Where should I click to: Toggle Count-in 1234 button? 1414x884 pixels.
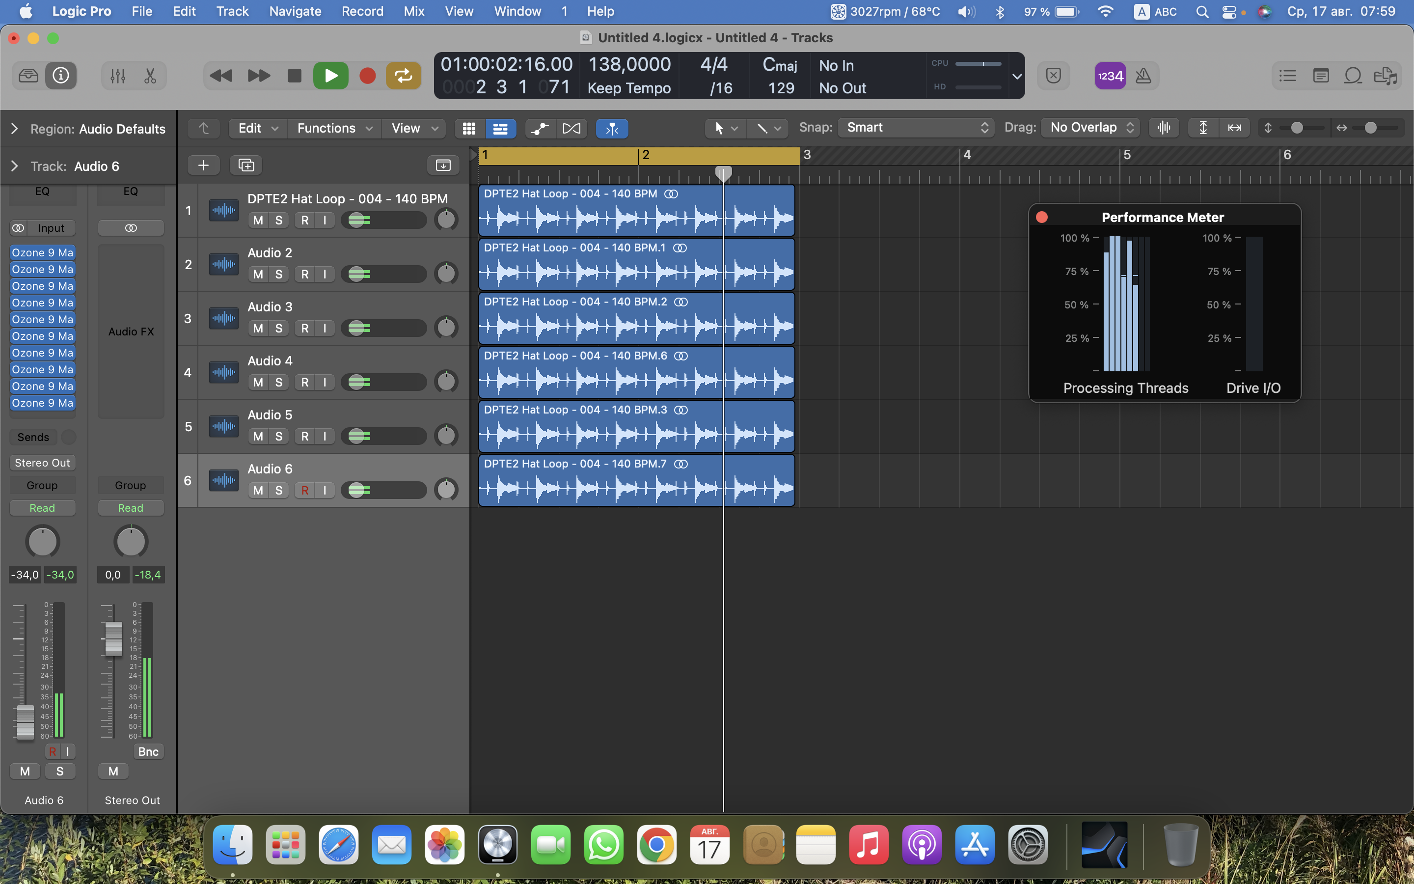1110,76
